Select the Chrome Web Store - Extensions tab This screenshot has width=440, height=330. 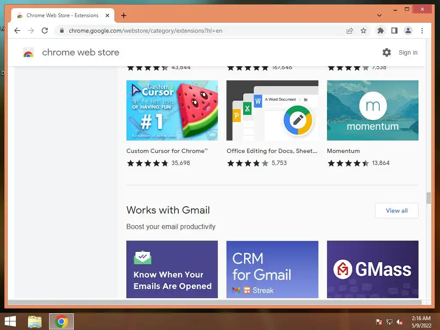point(63,15)
